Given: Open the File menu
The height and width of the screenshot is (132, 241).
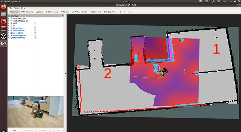Looking at the screenshot, I should 10,8.
